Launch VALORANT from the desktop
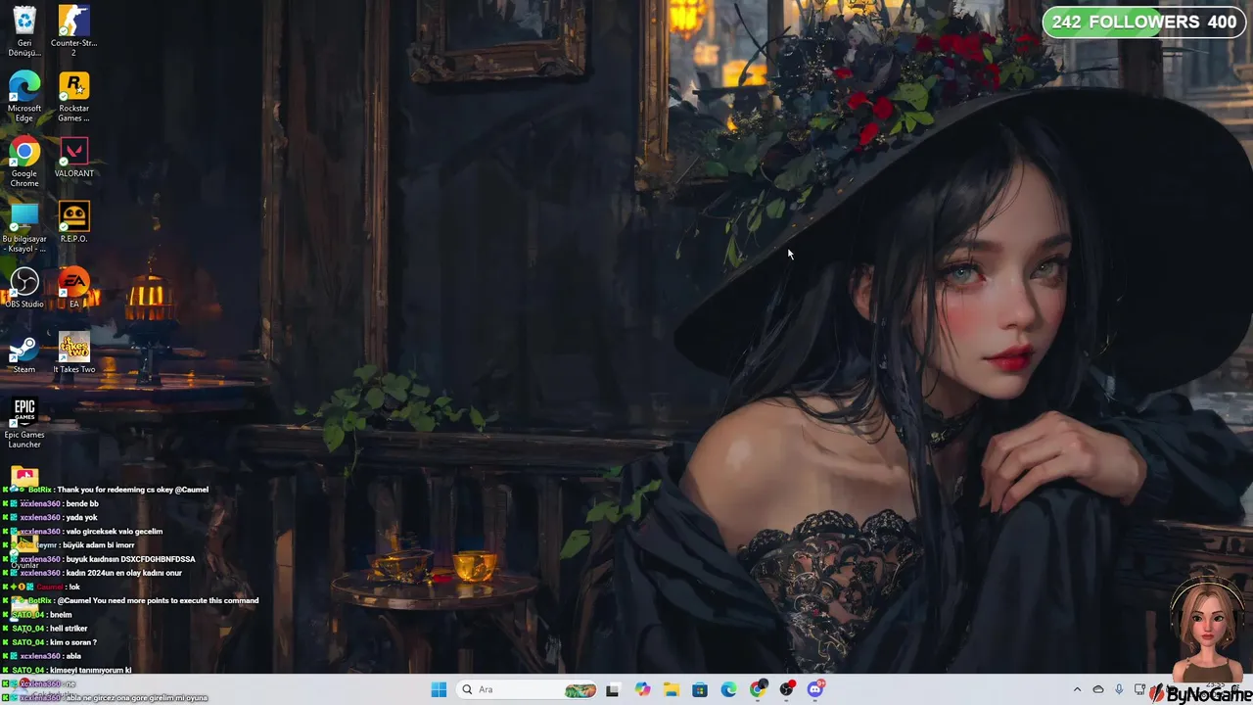Screen dimensions: 1253x705 73,157
